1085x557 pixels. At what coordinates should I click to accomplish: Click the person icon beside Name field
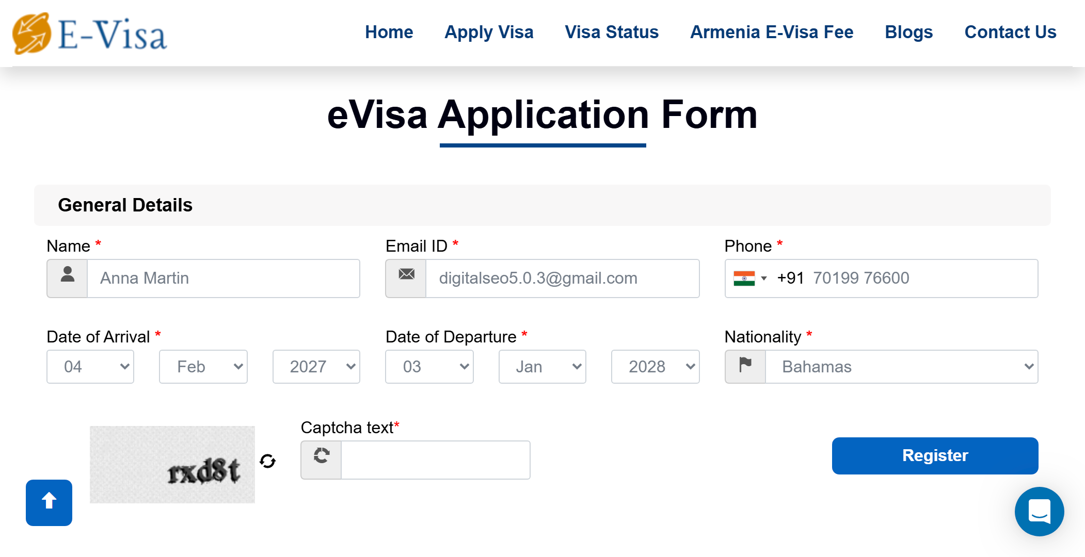[x=68, y=278]
